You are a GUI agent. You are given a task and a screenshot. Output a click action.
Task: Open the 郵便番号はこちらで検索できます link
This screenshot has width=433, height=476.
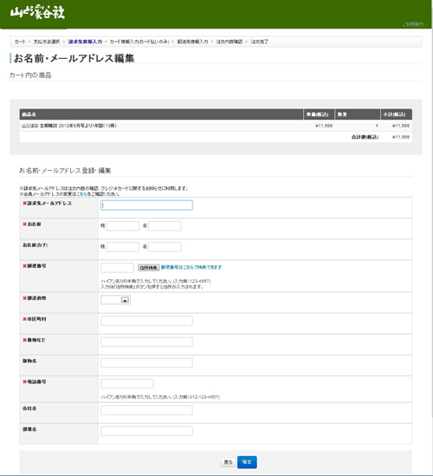point(191,267)
